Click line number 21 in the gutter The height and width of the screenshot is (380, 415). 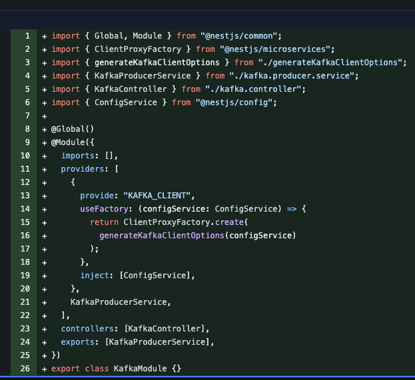[x=25, y=302]
